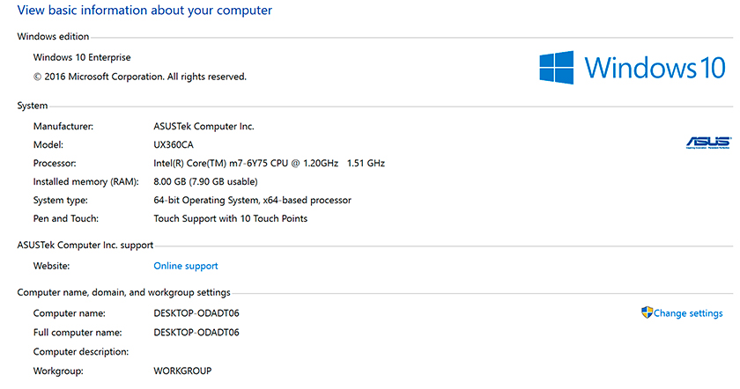Click the 'Computer name:' label
Viewport: 740px width, 389px height.
(70, 313)
